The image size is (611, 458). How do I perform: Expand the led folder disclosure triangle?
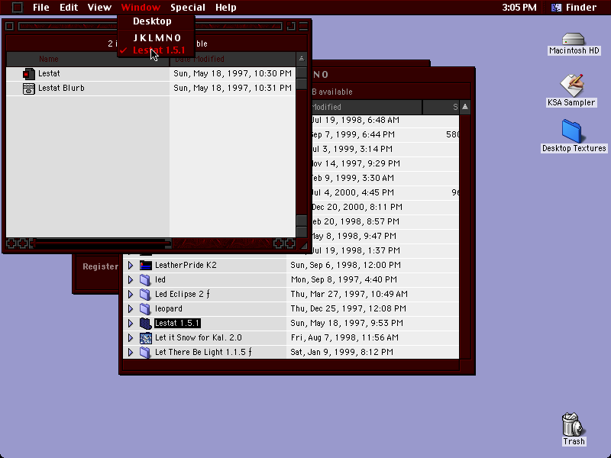click(131, 279)
